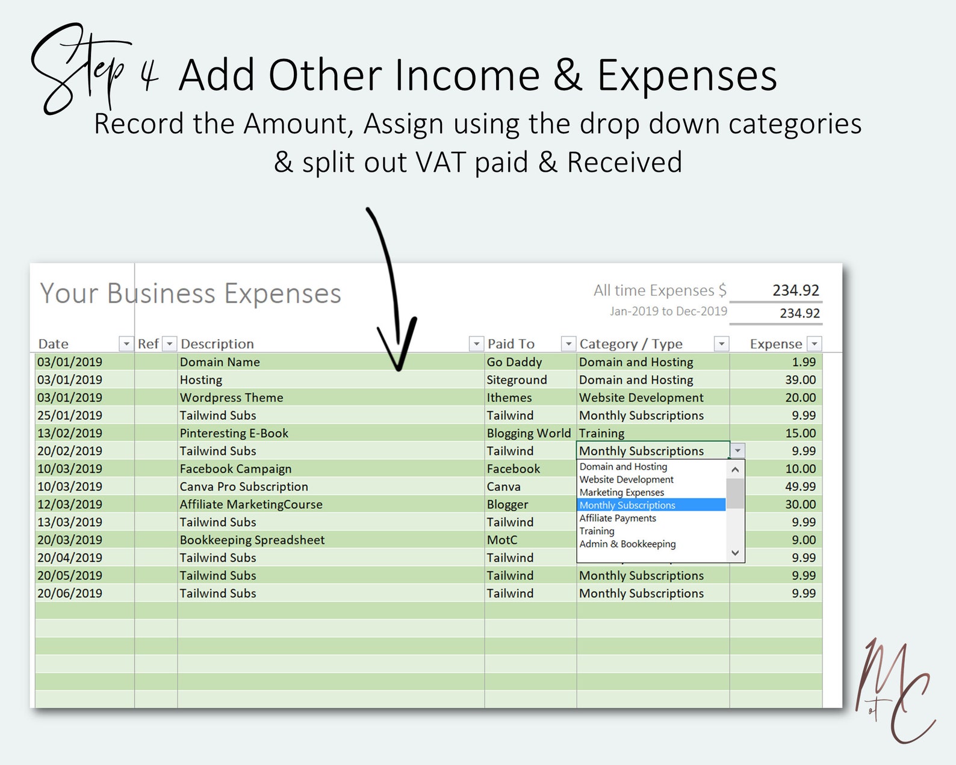Select the Jan-2019 to Dec-2019 total 234.92
956x765 pixels.
(776, 313)
